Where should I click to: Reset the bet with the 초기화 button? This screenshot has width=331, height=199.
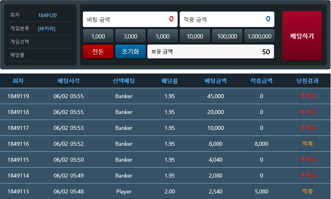click(x=131, y=51)
